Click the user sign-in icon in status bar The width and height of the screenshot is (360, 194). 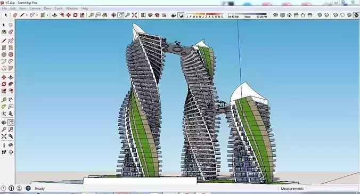[x=19, y=188]
